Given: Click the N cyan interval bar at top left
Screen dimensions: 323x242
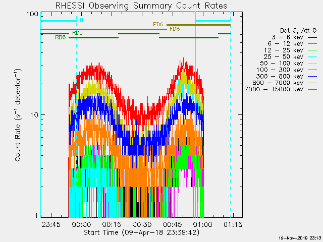Looking at the screenshot, I should (x=59, y=21).
